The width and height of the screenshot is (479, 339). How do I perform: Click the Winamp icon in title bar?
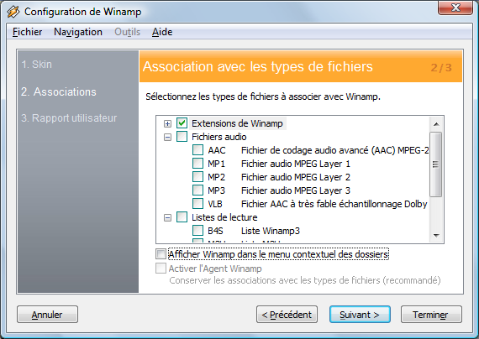13,12
